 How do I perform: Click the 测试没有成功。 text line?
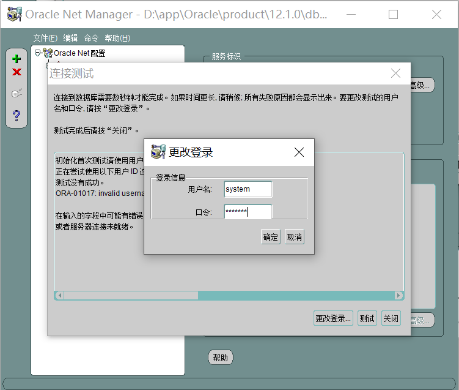(80, 182)
